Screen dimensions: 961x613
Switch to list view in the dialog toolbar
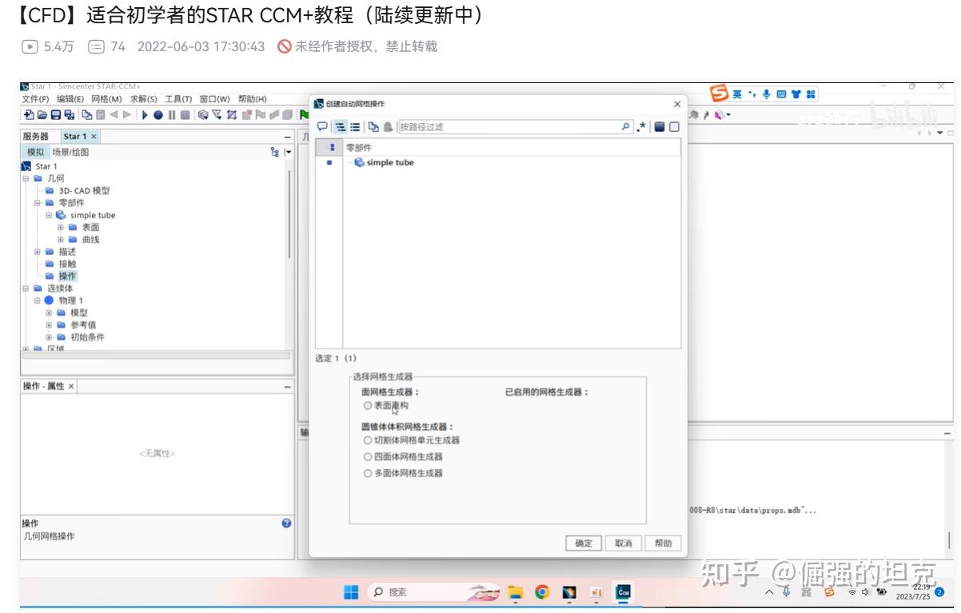[355, 126]
